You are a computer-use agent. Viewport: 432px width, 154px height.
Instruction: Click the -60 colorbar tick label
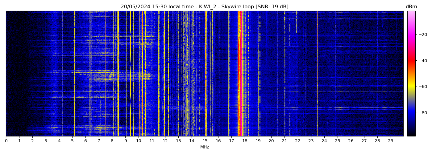422,87
